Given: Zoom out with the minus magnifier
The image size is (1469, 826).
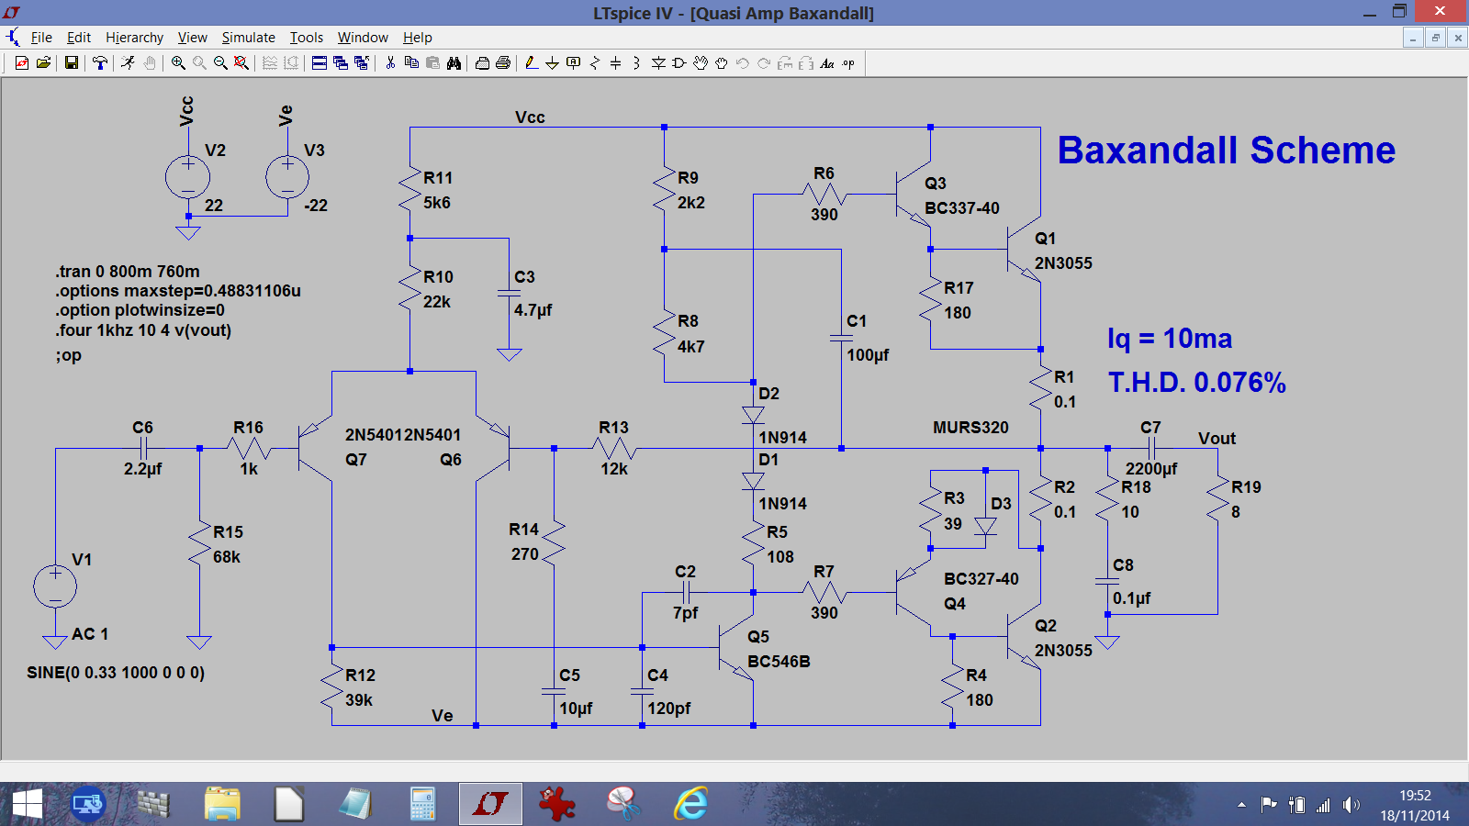Looking at the screenshot, I should [220, 62].
